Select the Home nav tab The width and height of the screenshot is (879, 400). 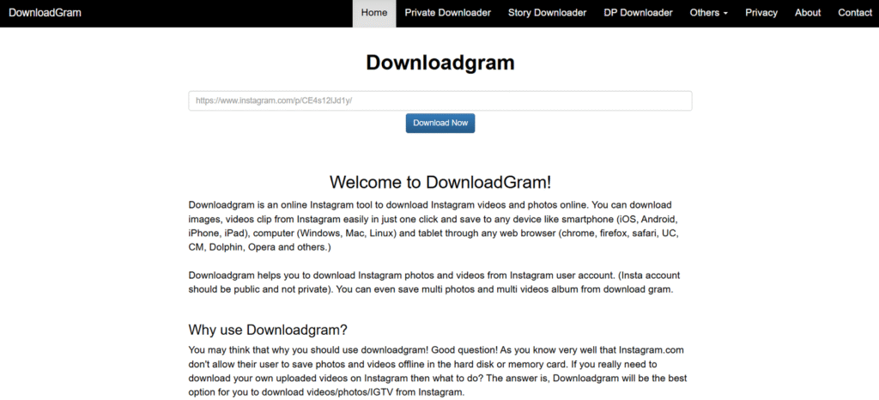point(374,13)
